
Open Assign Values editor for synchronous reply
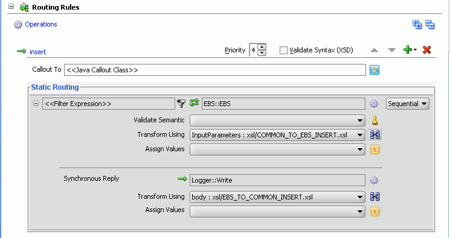[x=375, y=211]
